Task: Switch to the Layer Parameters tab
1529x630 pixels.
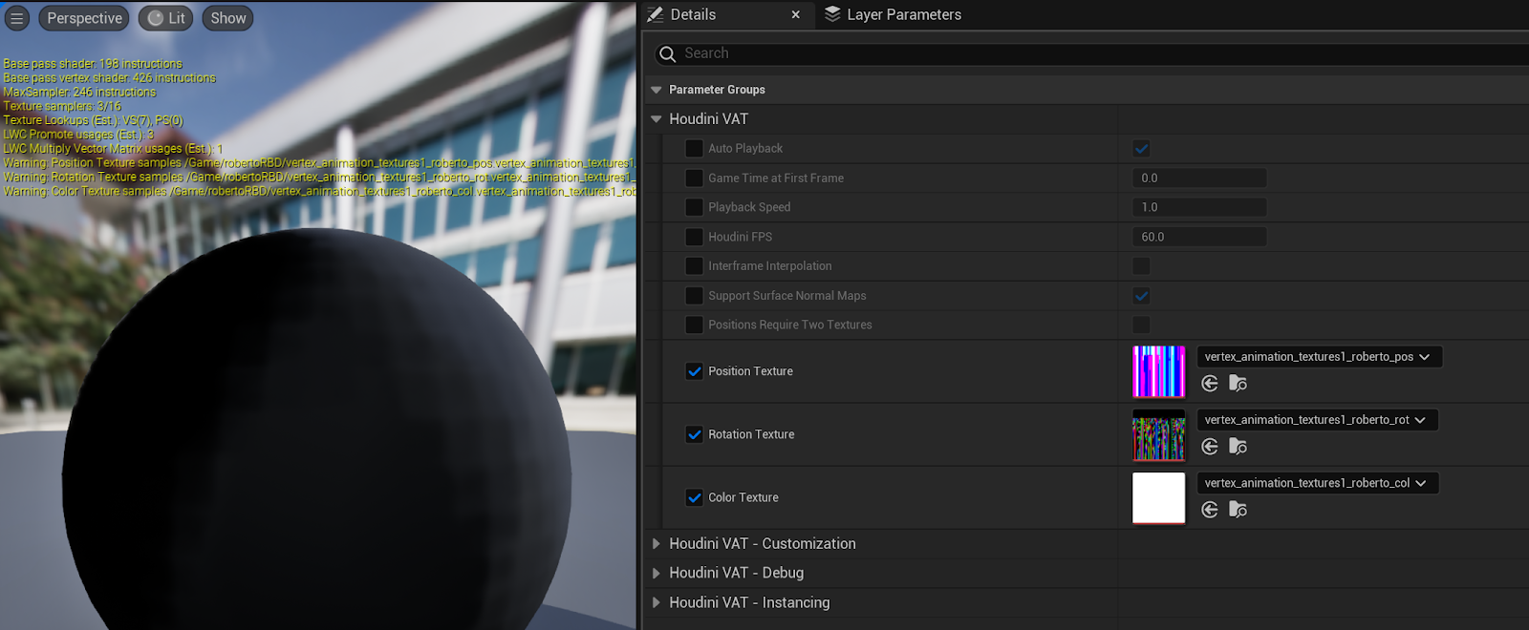Action: (x=893, y=14)
